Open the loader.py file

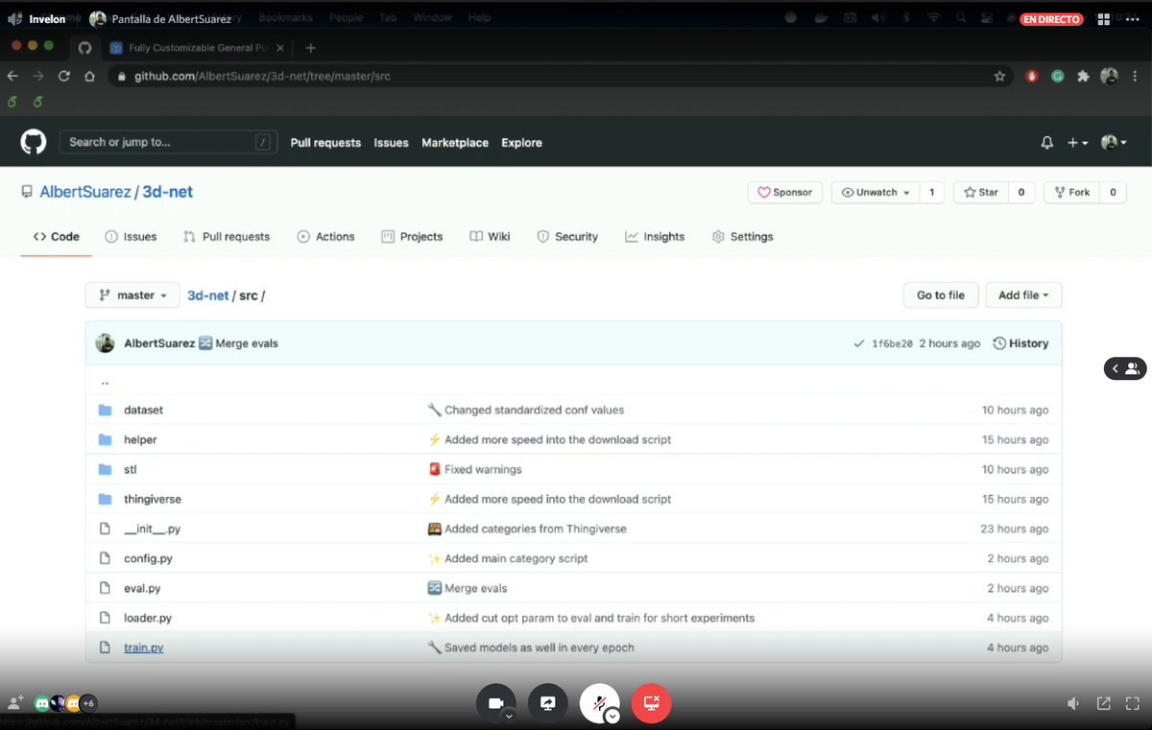(x=148, y=618)
